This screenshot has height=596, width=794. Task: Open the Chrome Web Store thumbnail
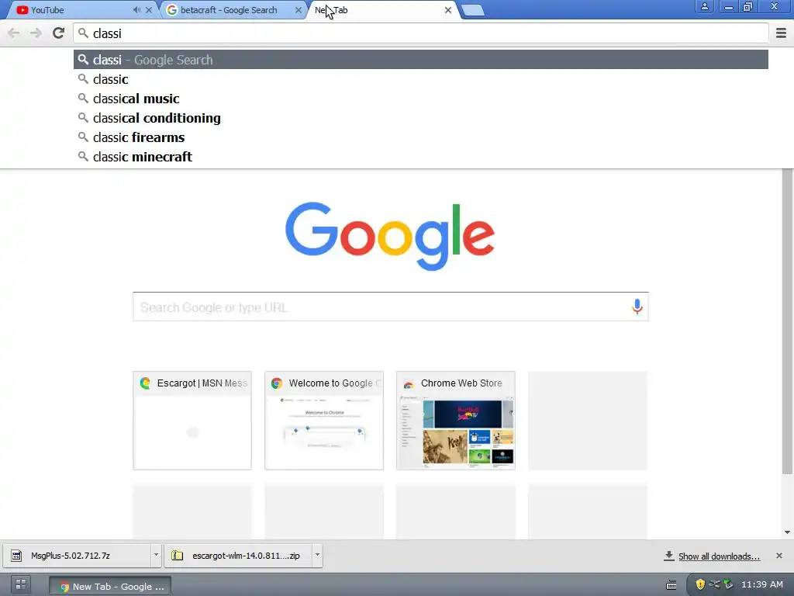coord(456,421)
